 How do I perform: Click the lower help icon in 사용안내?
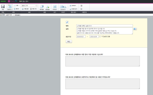click(81, 9)
